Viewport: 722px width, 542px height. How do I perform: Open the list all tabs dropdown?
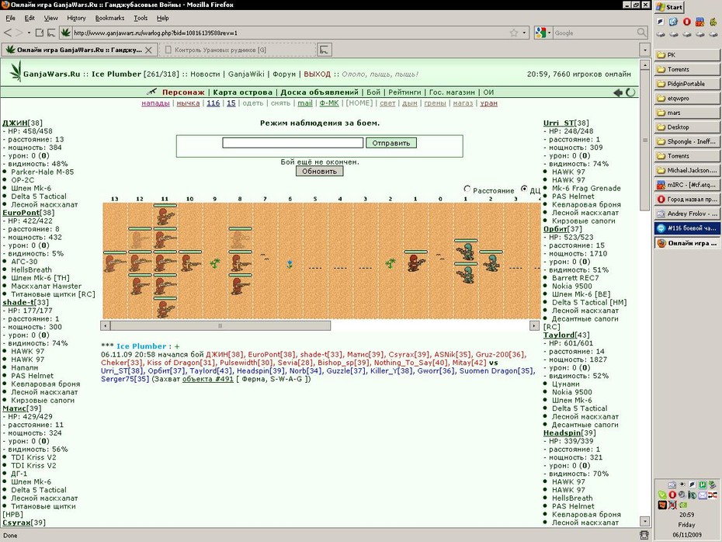[x=645, y=50]
